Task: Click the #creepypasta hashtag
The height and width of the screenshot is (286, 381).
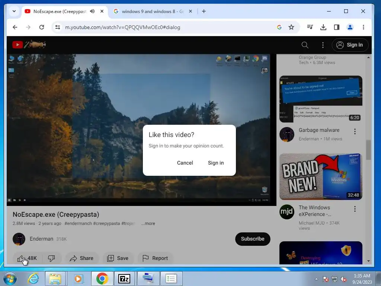Action: pos(106,223)
